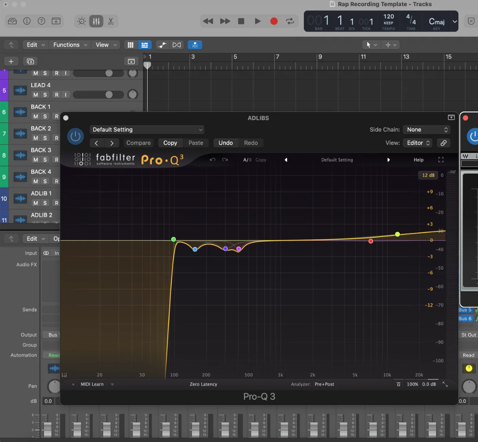This screenshot has height=442, width=478.
Task: Enter Pro-Q 3 full screen mode icon
Action: click(441, 160)
